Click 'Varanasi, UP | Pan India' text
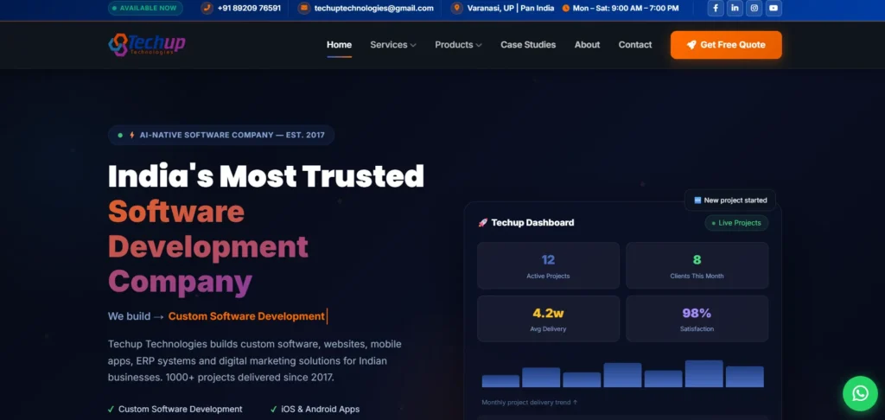885x420 pixels. (511, 8)
